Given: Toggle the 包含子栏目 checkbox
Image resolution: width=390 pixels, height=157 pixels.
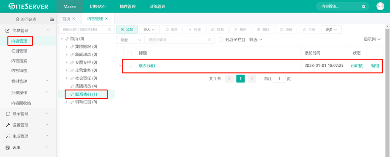Looking at the screenshot, I should pos(221,40).
